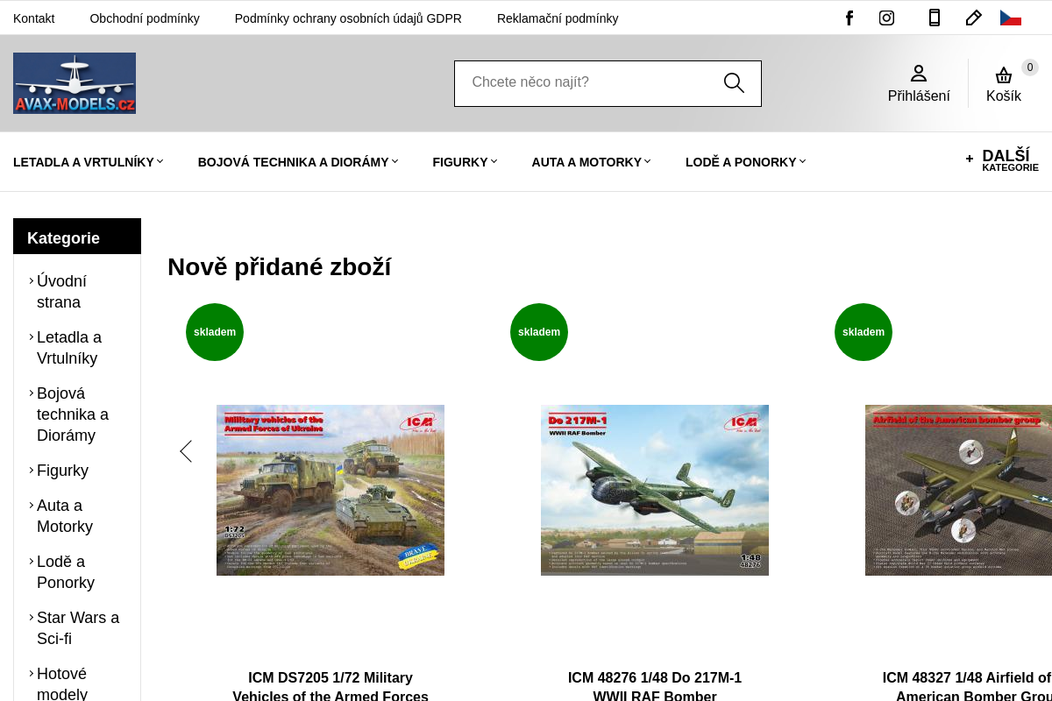Focus the 'Chcete něco najít?' search field
This screenshot has width=1052, height=701.
(x=587, y=83)
